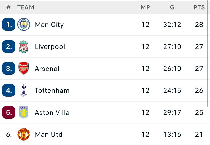Open the Aston Villa team name
210x145 pixels.
pyautogui.click(x=52, y=112)
